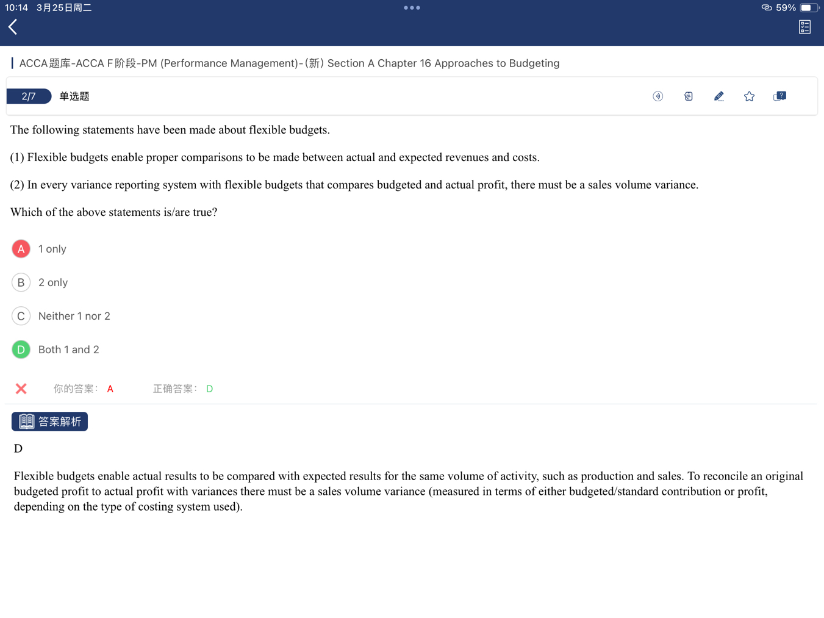Tap the 正确答案 D result text
Screen dimensions: 824x618
click(x=182, y=389)
